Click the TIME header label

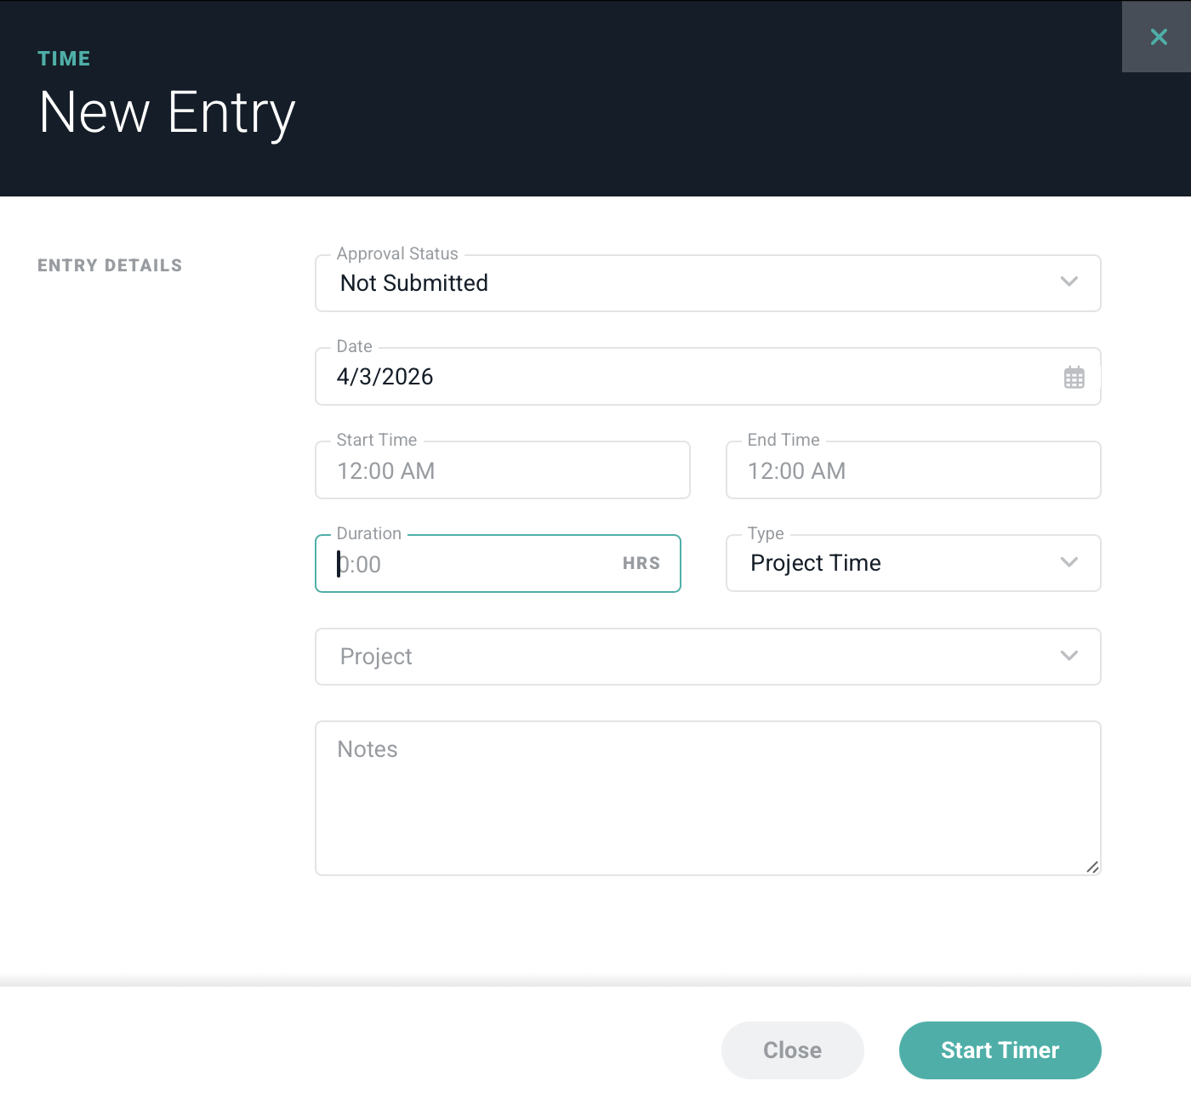tap(64, 59)
